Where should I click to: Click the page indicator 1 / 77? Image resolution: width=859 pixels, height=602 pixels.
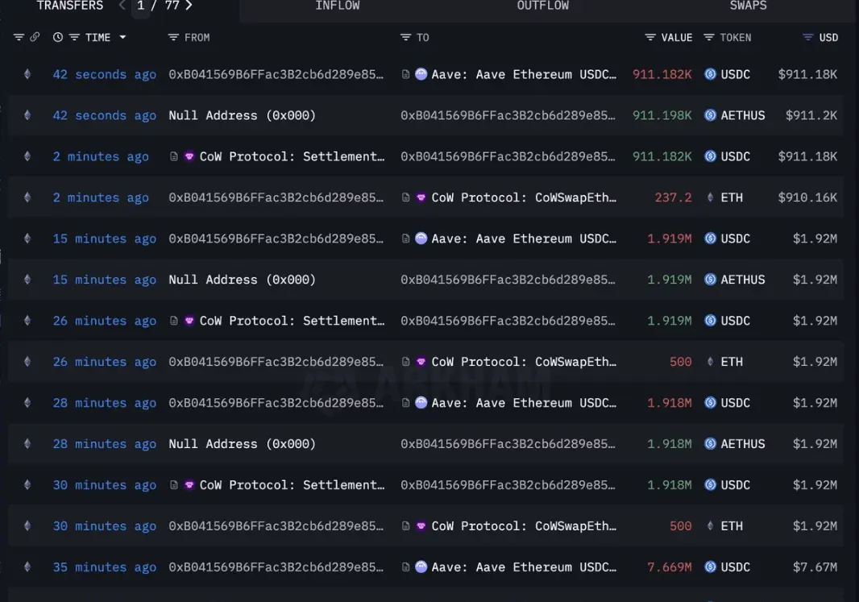pyautogui.click(x=158, y=6)
